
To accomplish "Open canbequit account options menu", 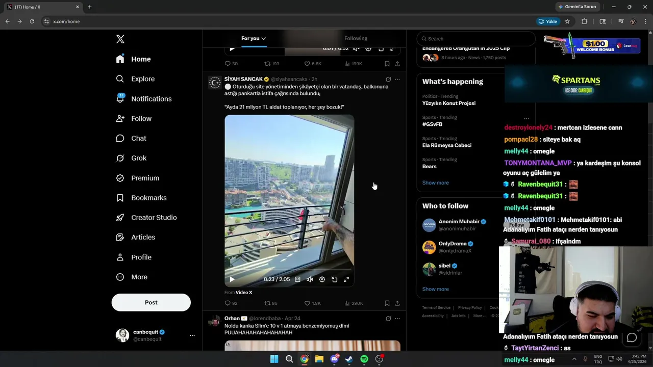I will tap(192, 335).
